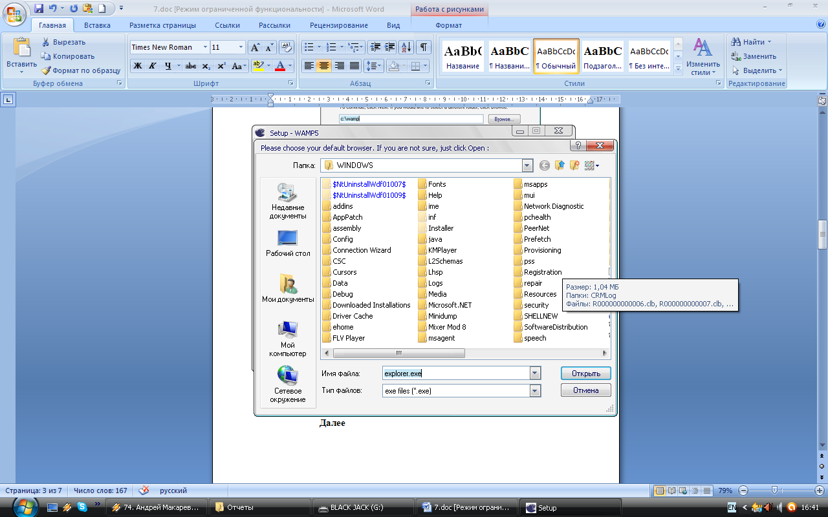Screen dimensions: 828x517
Task: Open the Рассылки ribbon tab
Action: click(274, 25)
